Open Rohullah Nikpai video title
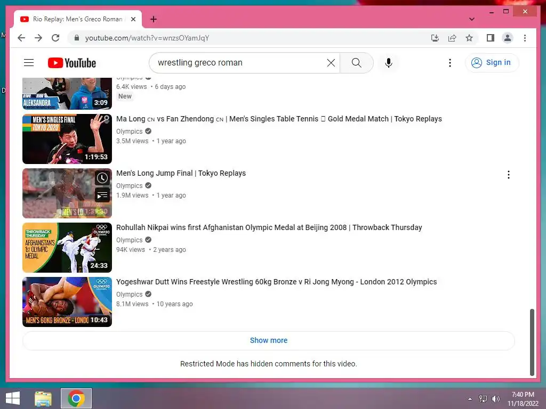The width and height of the screenshot is (546, 409). [269, 227]
